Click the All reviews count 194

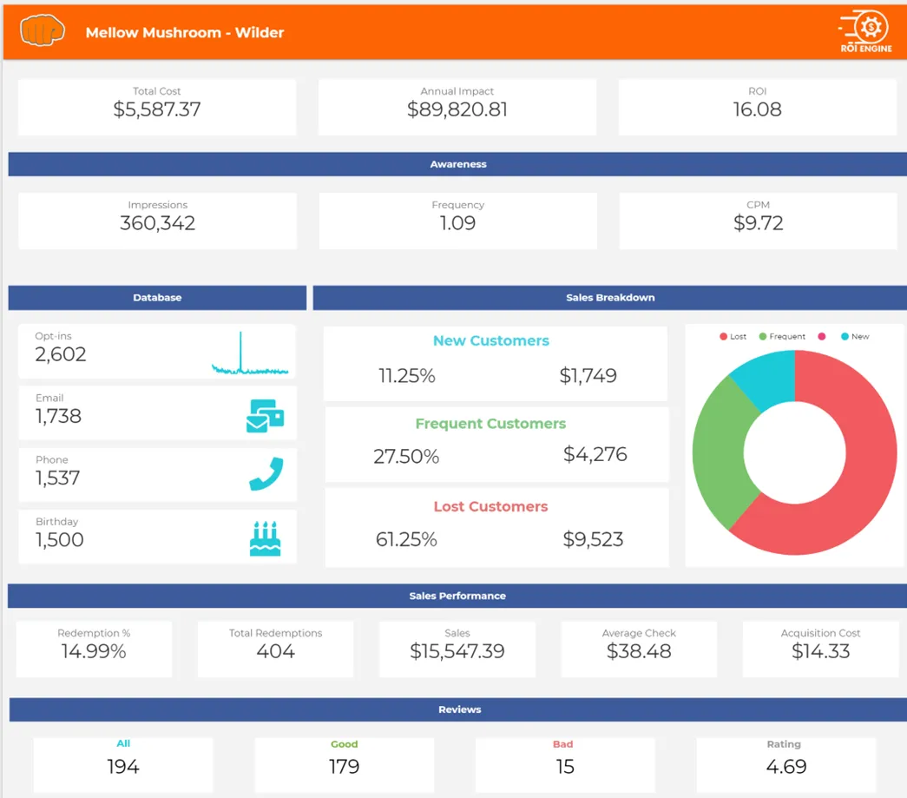(123, 767)
